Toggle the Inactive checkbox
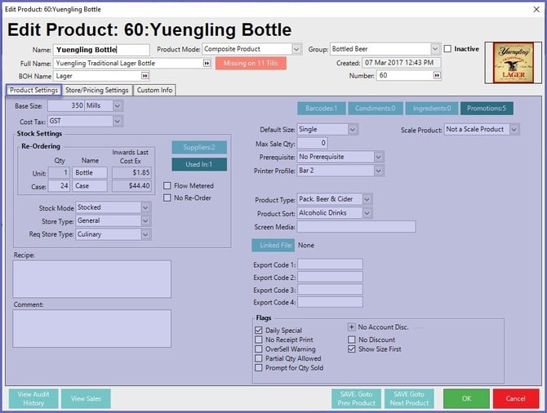Screen dimensions: 547x413 click(447, 49)
